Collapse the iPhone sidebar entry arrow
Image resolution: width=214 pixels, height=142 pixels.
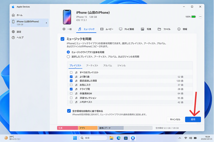tap(46, 23)
